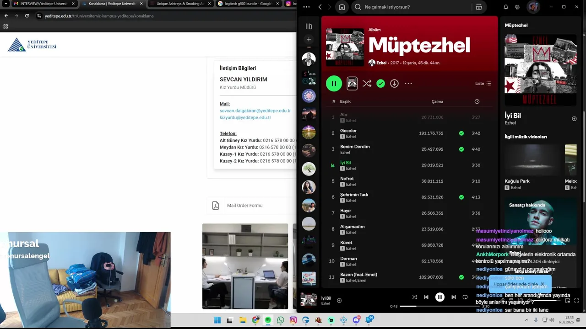Open the Liste view dropdown
Screen dimensions: 586x329
pos(483,84)
